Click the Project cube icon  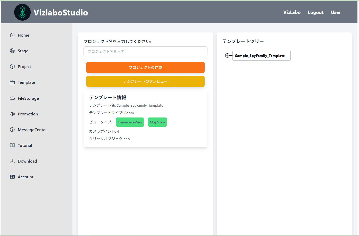(12, 66)
